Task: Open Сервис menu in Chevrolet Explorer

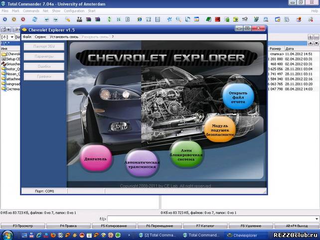Action: (40, 37)
